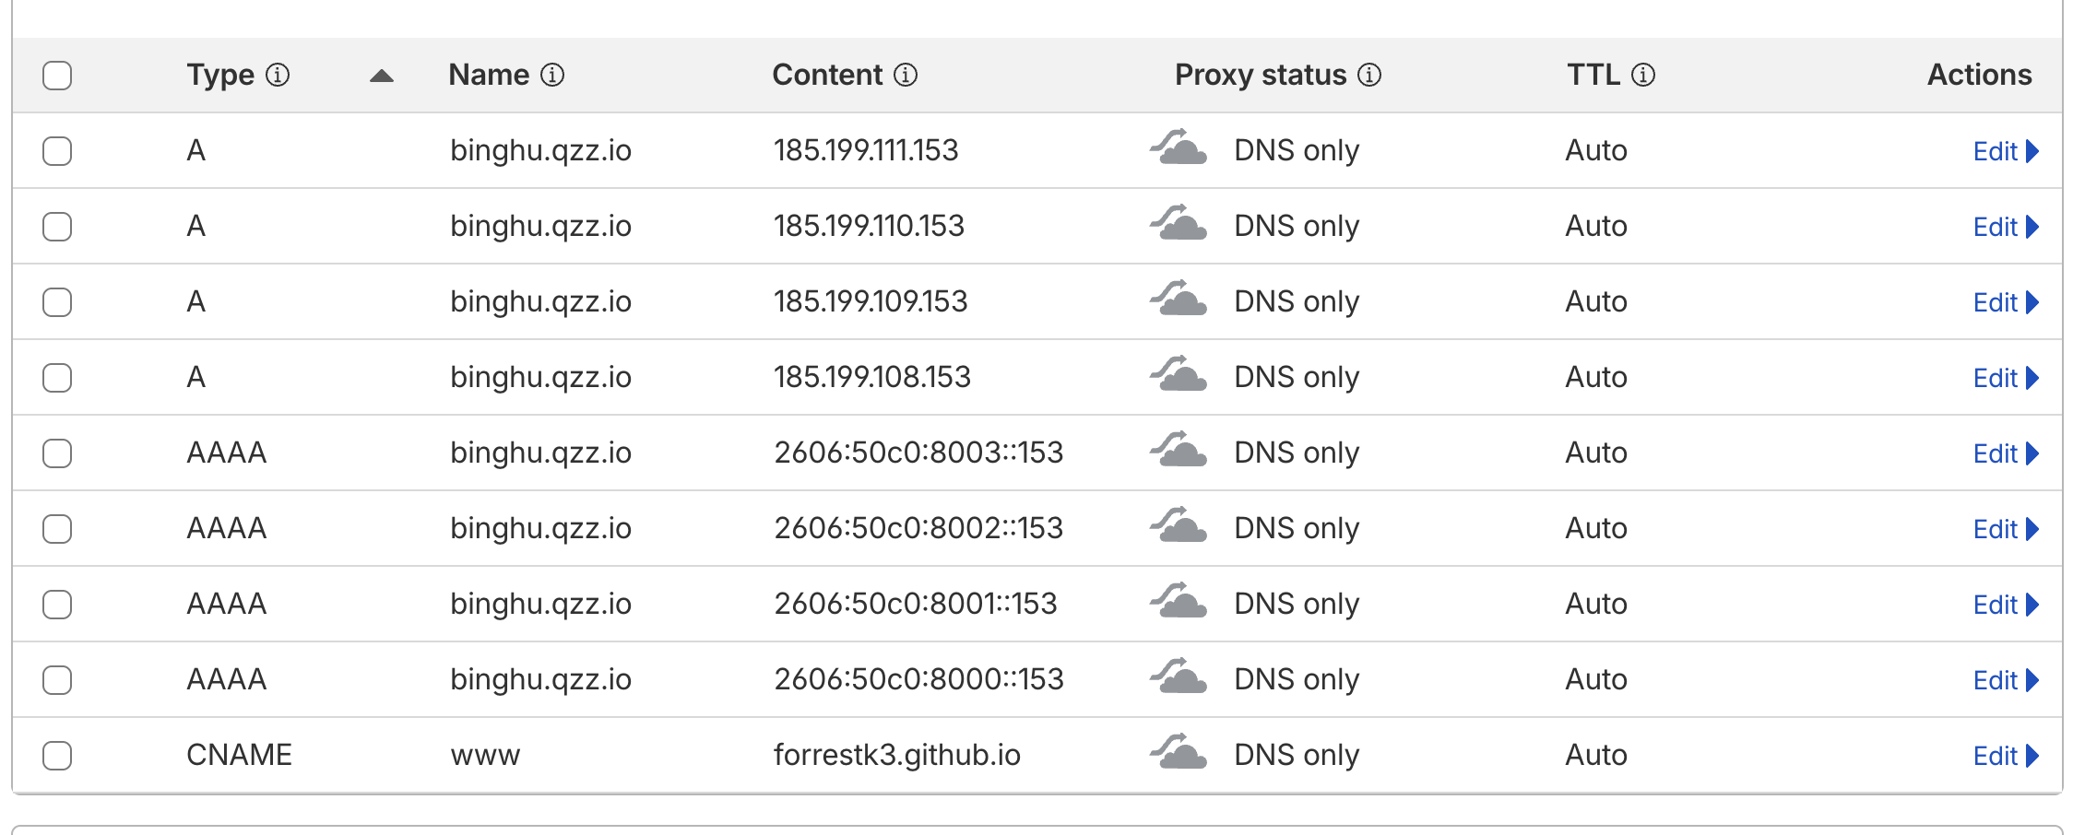Viewport: 2073px width, 835px height.
Task: Expand Edit arrow for 2606:50c0:8001::153 record
Action: click(2005, 605)
